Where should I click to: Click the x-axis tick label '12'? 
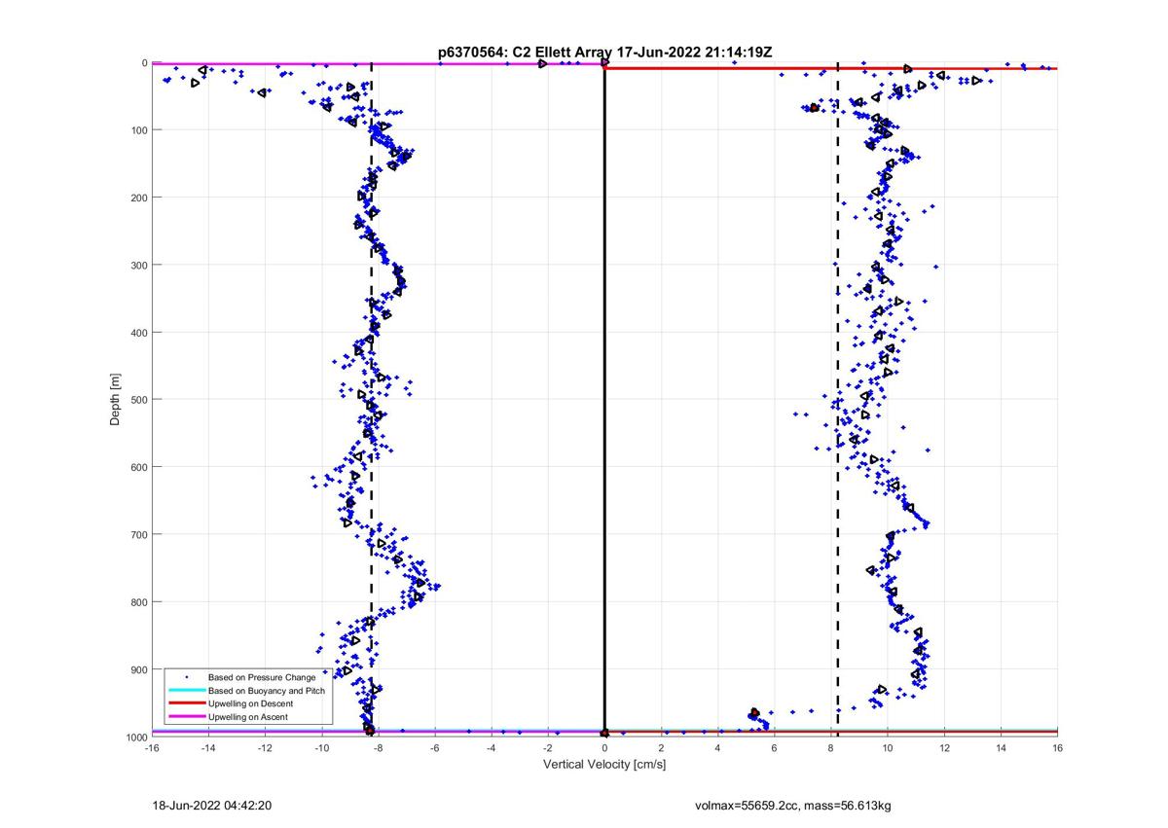pos(944,748)
